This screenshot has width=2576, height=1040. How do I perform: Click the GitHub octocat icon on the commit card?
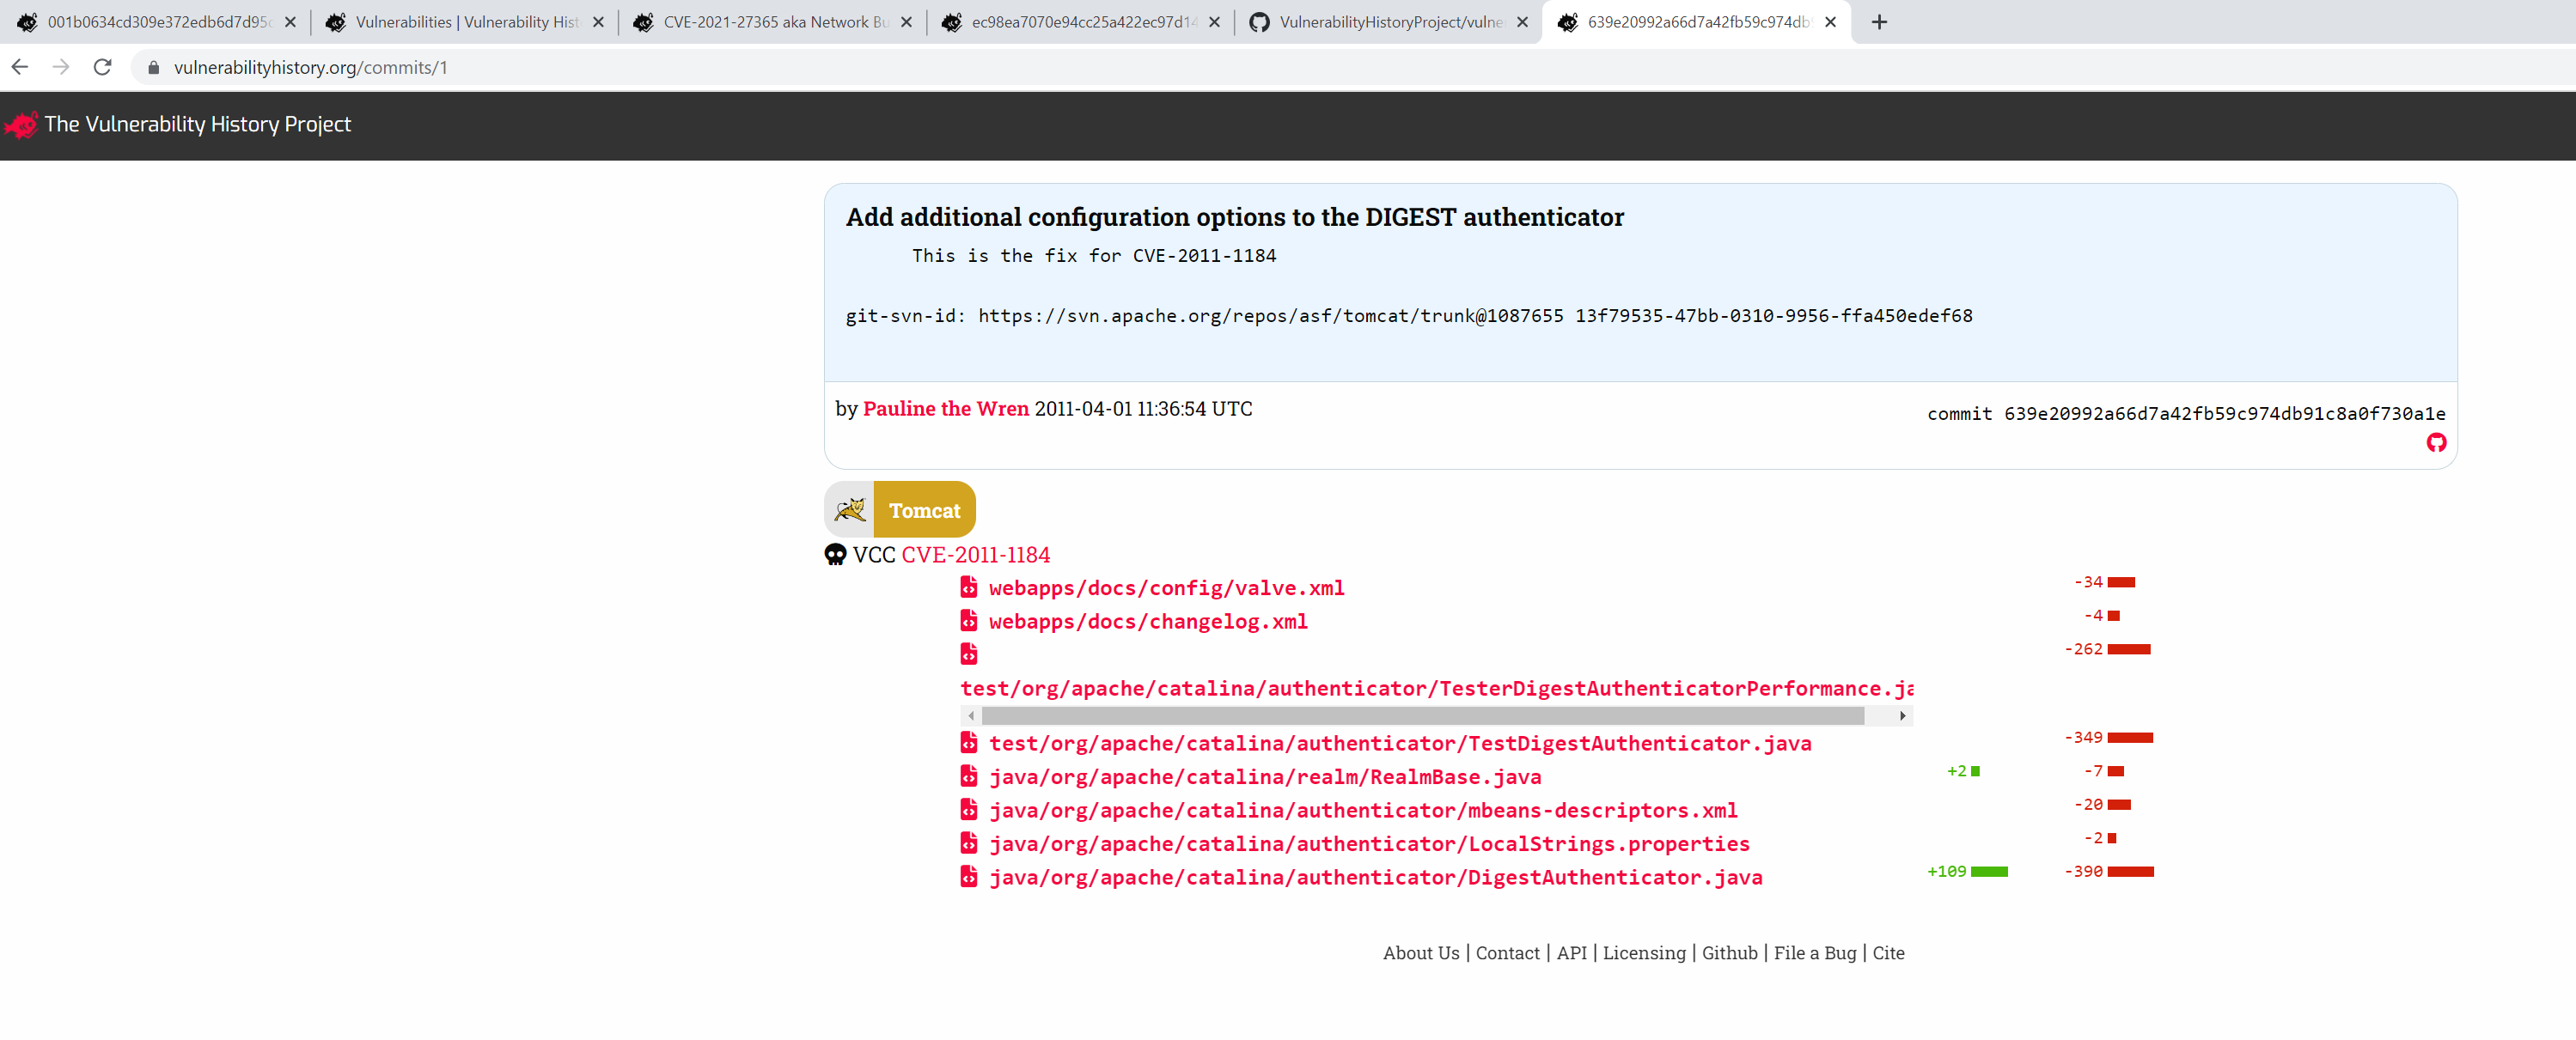pyautogui.click(x=2437, y=442)
